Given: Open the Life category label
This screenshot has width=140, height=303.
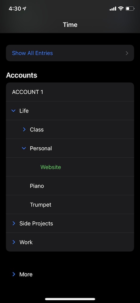Looking at the screenshot, I should (x=24, y=111).
